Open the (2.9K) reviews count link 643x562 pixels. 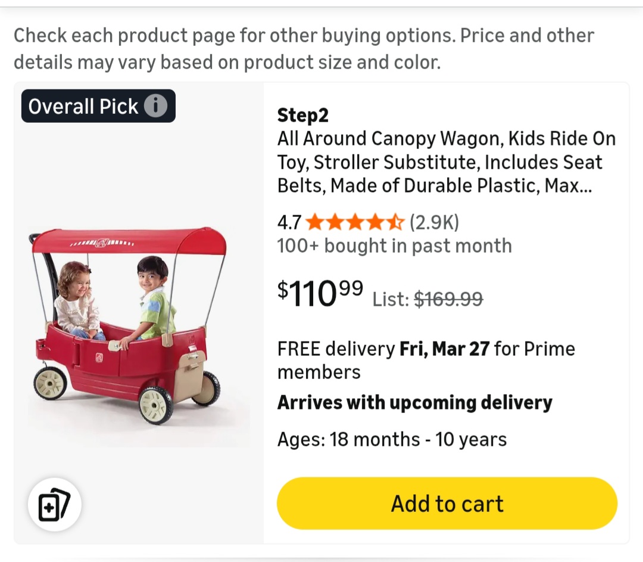(434, 223)
